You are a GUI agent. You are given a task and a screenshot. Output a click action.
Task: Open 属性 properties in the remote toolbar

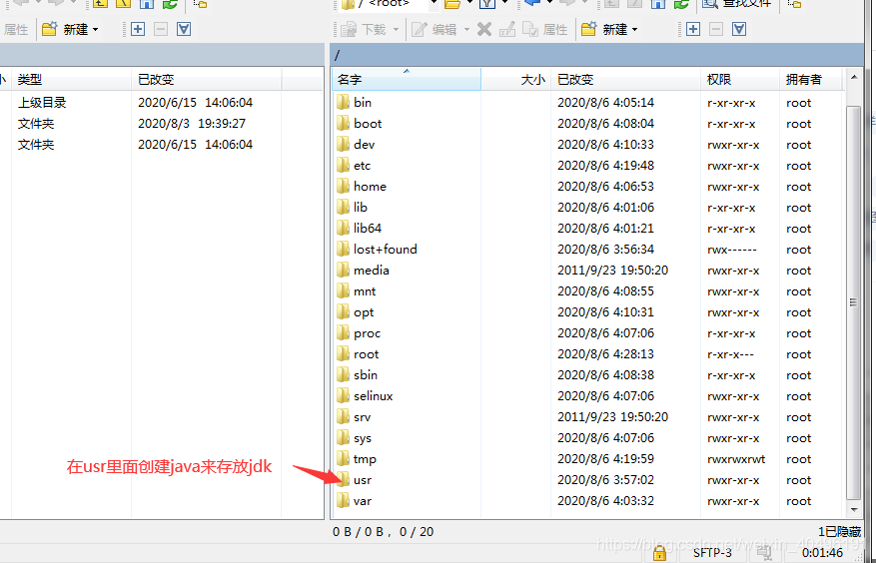click(545, 29)
